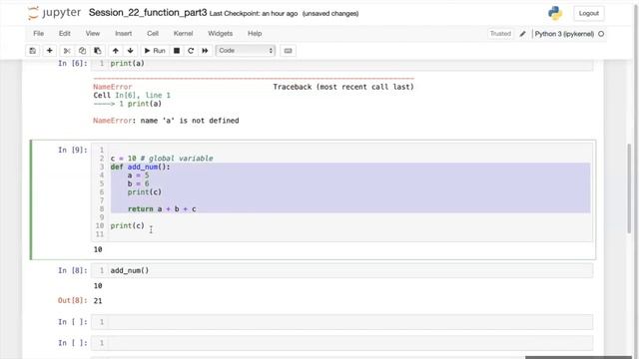
Task: Click the Traceback (most recent call last) text
Action: 343,87
